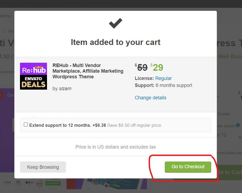Image resolution: width=242 pixels, height=193 pixels.
Task: Open the Change details link
Action: [x=150, y=98]
